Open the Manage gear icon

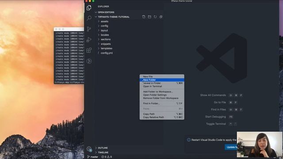pyautogui.click(x=89, y=149)
